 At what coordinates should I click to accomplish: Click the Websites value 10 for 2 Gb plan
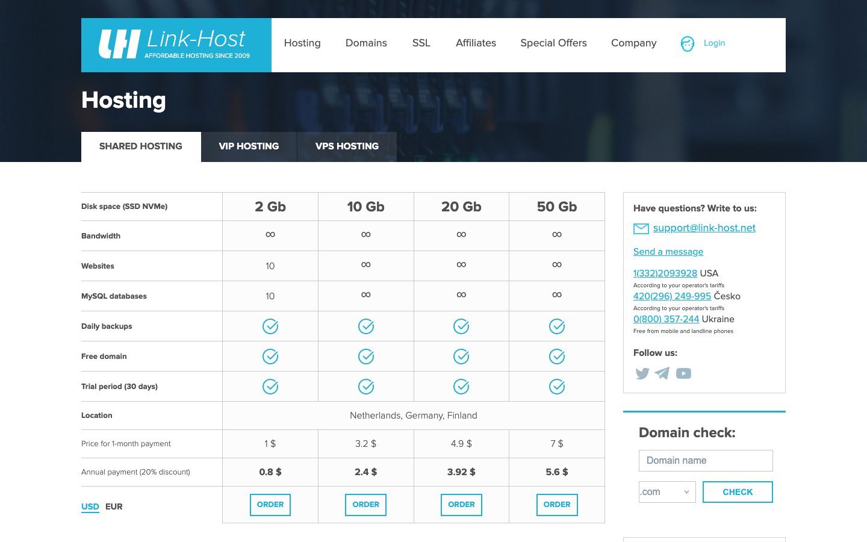(270, 266)
